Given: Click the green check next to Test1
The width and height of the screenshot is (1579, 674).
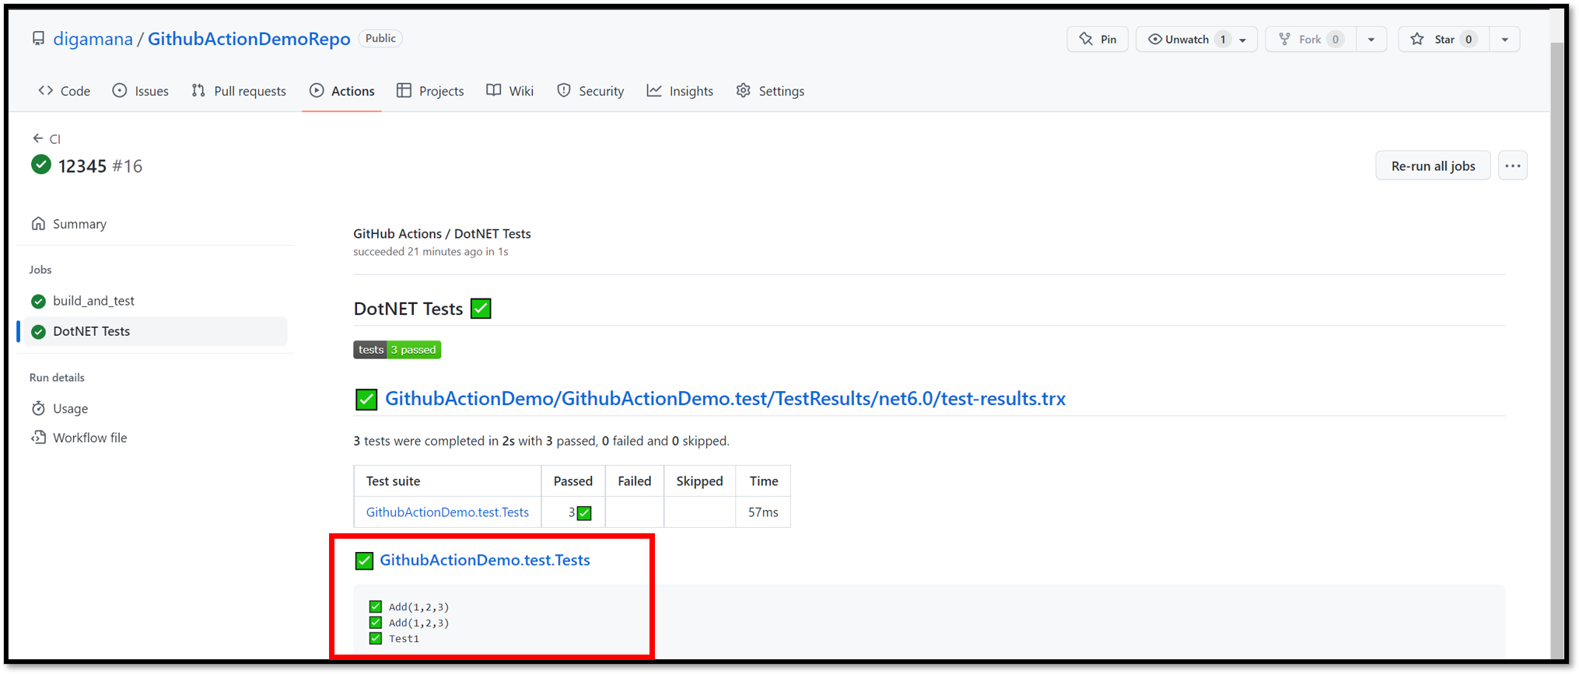Looking at the screenshot, I should (x=376, y=638).
